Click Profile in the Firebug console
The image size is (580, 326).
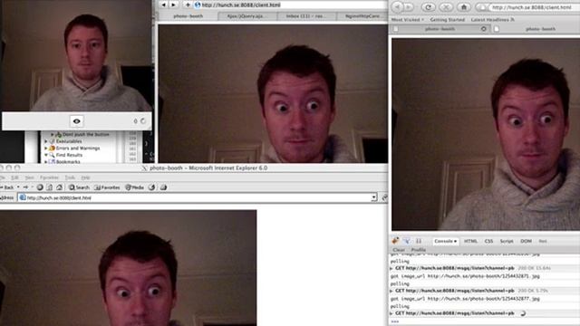click(x=419, y=250)
